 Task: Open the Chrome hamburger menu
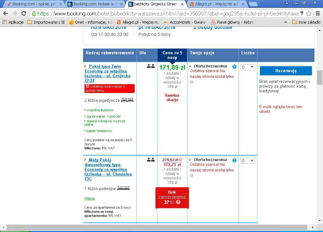tap(318, 14)
